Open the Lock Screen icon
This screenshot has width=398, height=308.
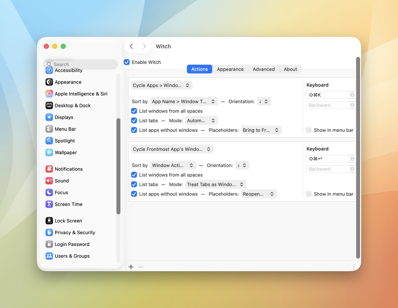point(49,221)
